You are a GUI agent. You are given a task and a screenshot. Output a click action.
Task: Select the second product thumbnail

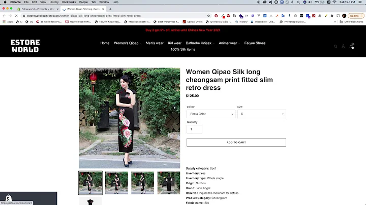[x=116, y=183]
